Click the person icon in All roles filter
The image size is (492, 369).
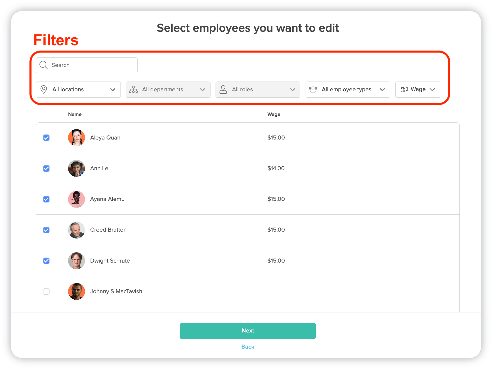[223, 89]
